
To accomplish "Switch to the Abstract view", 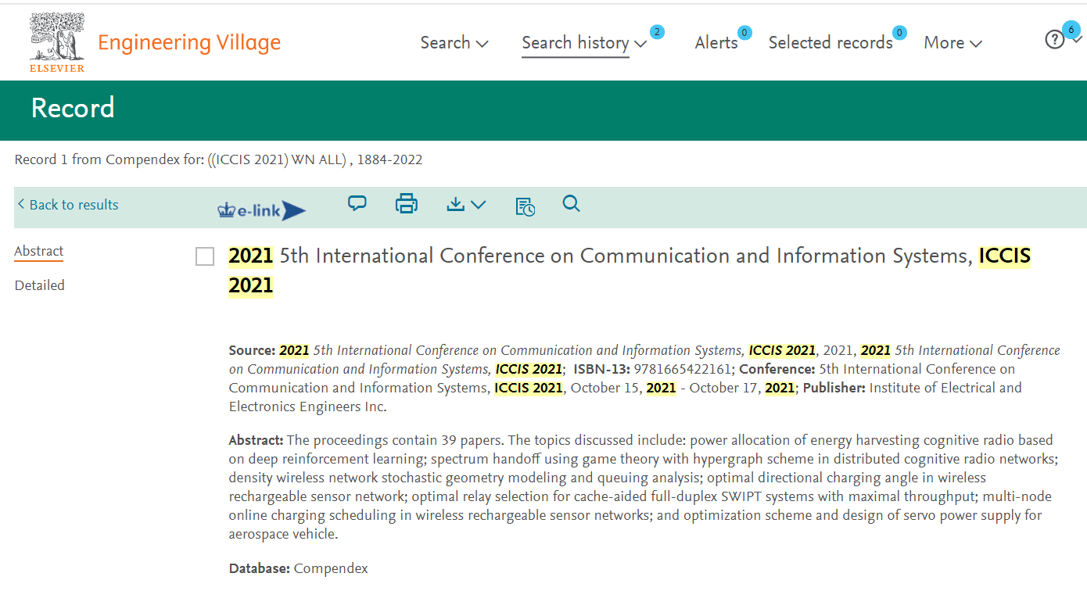I will 39,251.
